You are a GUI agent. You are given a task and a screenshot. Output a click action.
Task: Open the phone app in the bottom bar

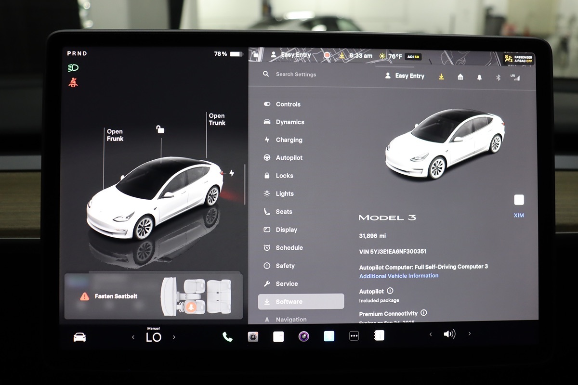click(227, 337)
